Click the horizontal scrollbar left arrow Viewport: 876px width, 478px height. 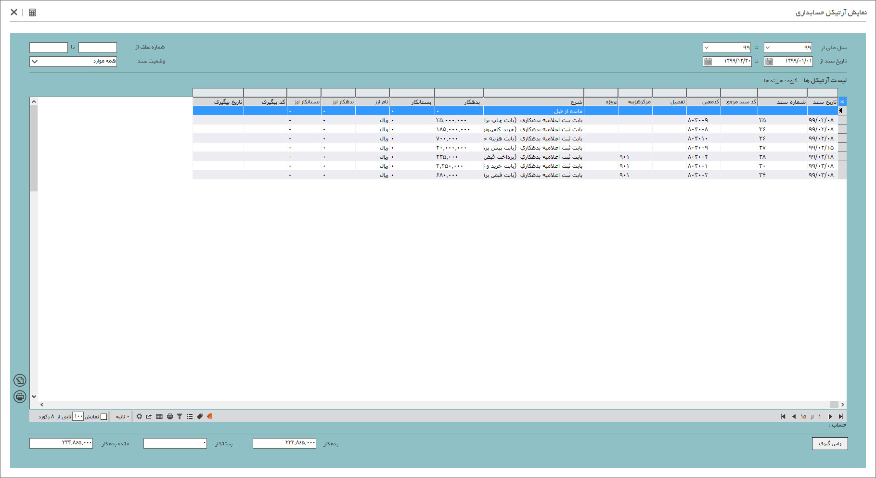coord(42,405)
